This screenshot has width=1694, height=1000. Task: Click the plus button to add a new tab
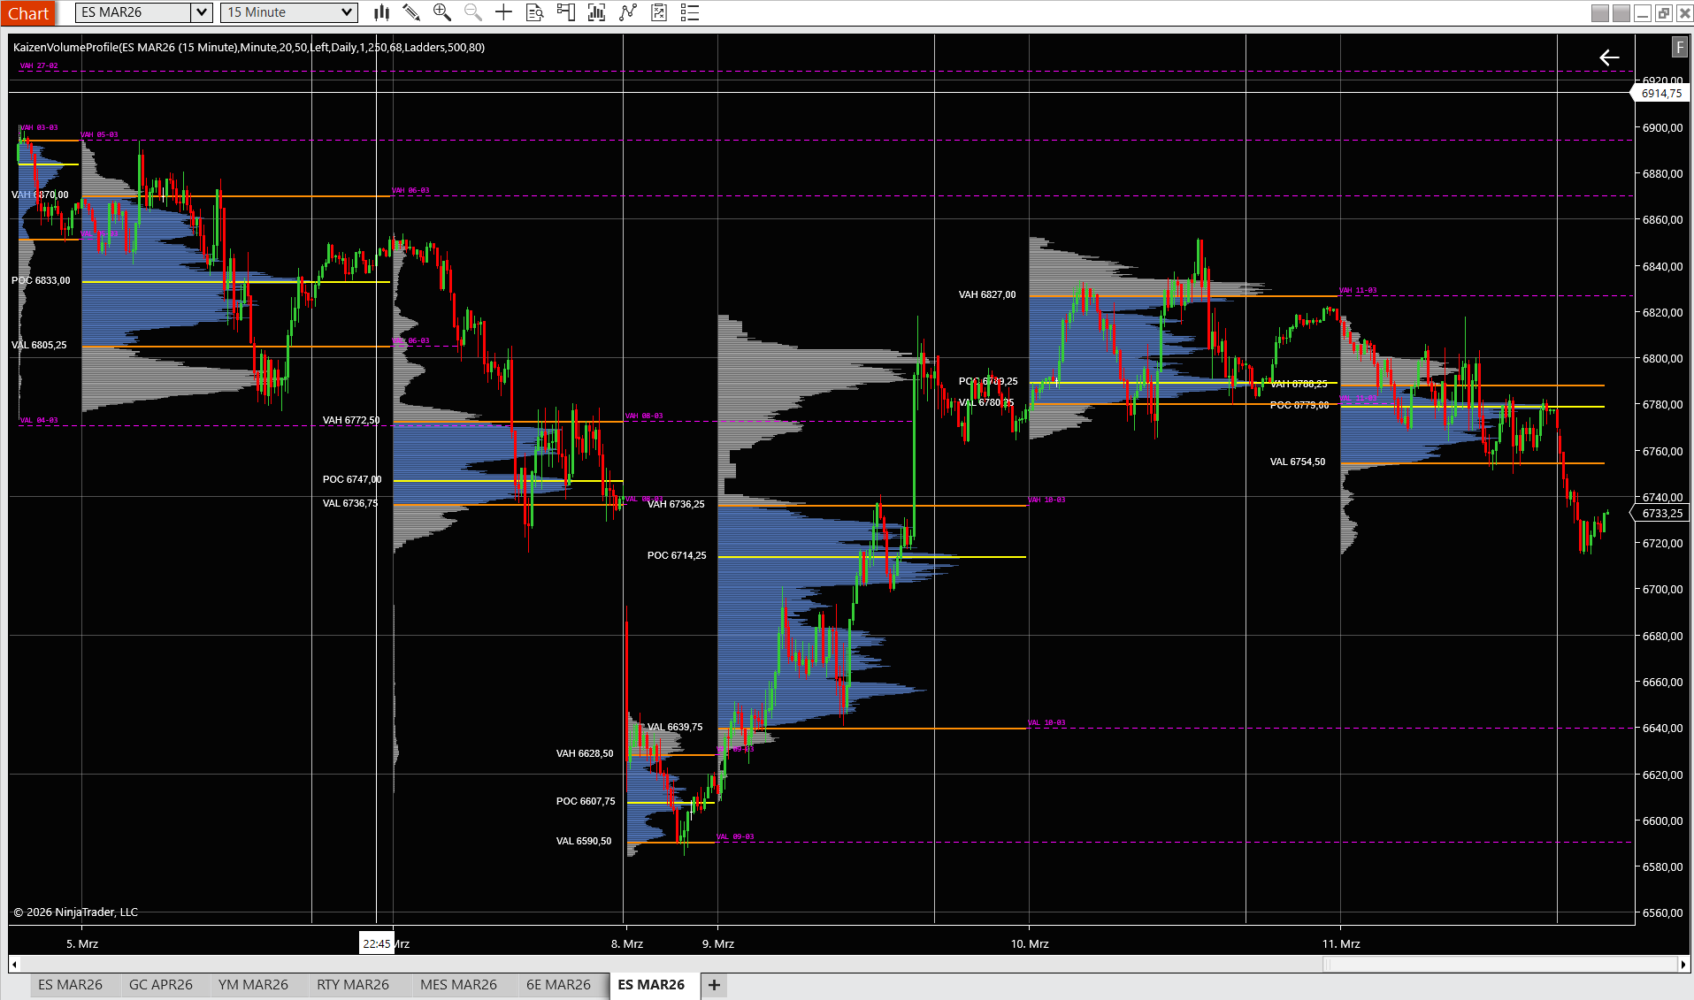(x=713, y=984)
